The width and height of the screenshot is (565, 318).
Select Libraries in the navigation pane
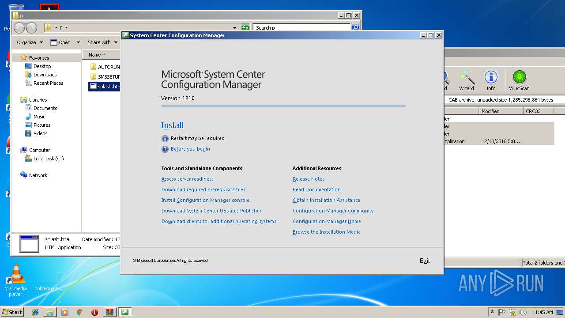(38, 100)
